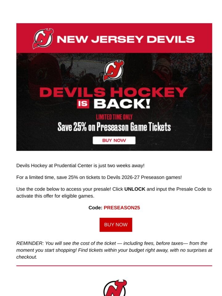Screen dimensions: 222x296
Task: Click the bold UNLOCK word in the instructions
Action: click(135, 189)
